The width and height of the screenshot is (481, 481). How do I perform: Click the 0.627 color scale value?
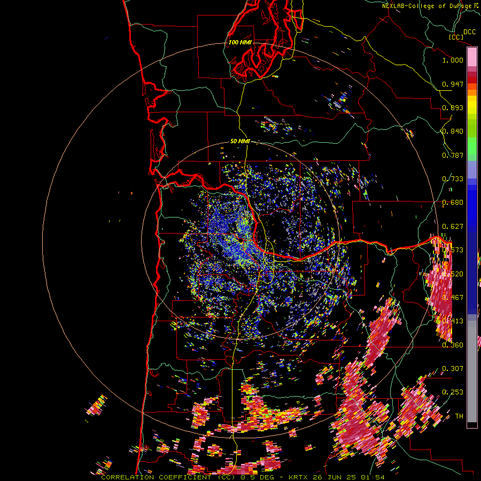click(x=453, y=227)
